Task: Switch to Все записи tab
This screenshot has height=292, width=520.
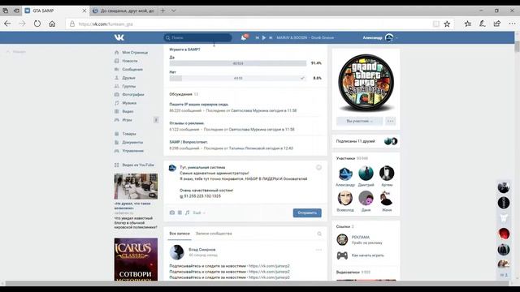Action: (x=180, y=234)
